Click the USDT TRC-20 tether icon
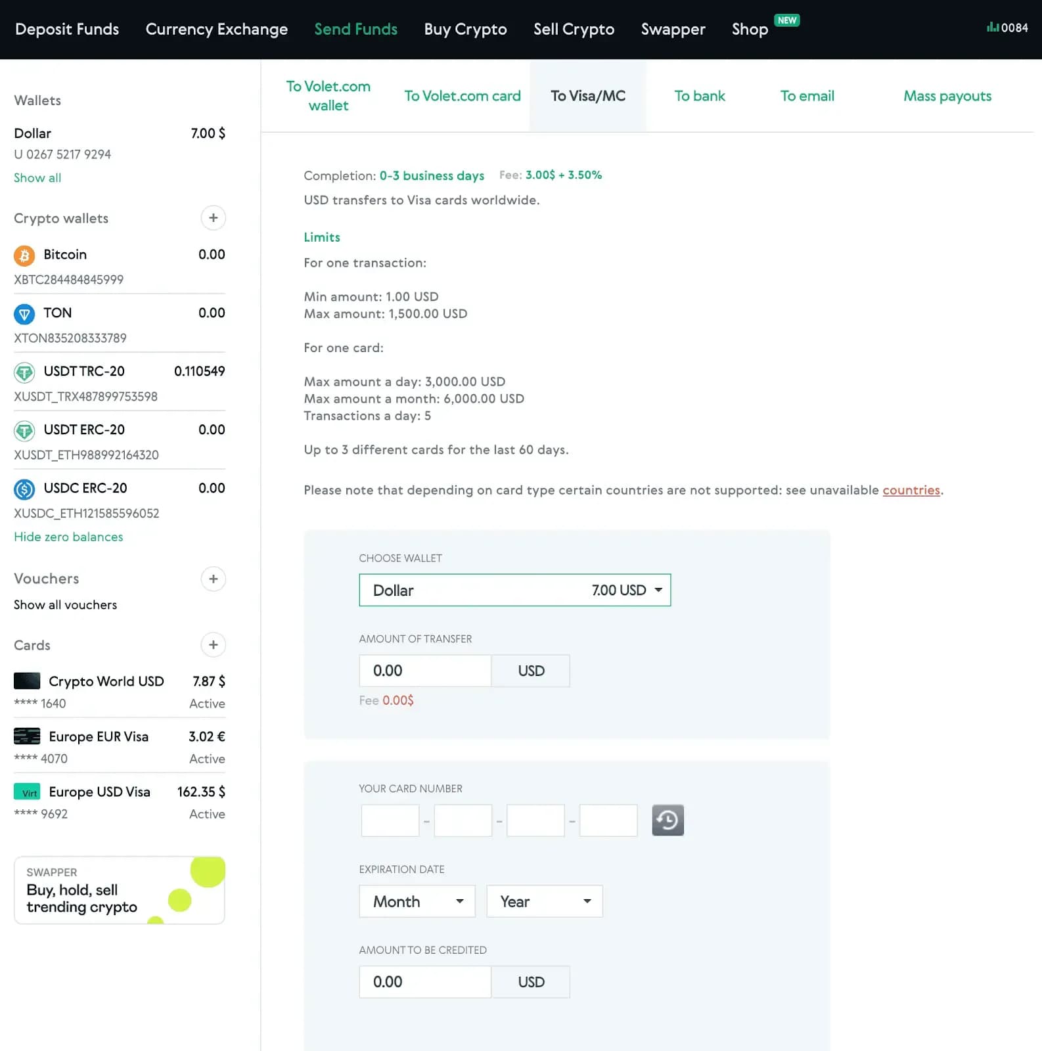 [24, 372]
